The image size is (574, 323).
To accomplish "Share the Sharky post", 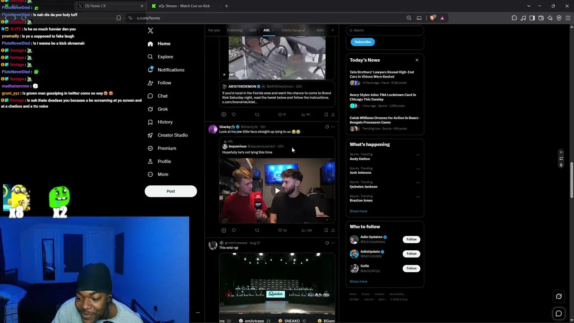I will [333, 231].
